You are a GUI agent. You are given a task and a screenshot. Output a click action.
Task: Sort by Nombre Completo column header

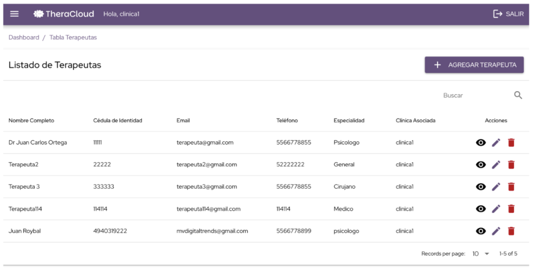tap(31, 120)
